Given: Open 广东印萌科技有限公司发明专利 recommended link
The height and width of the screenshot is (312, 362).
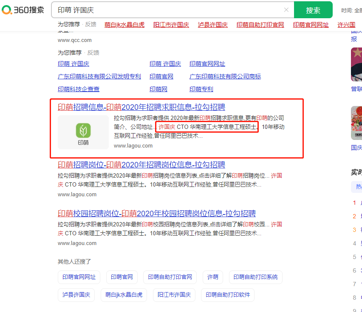Looking at the screenshot, I should point(99,76).
